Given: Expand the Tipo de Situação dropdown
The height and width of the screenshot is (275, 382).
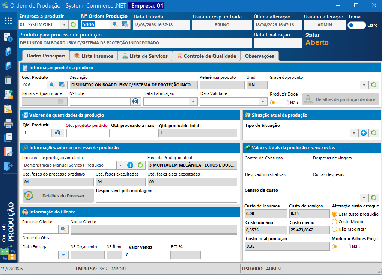Looking at the screenshot, I should point(354,133).
